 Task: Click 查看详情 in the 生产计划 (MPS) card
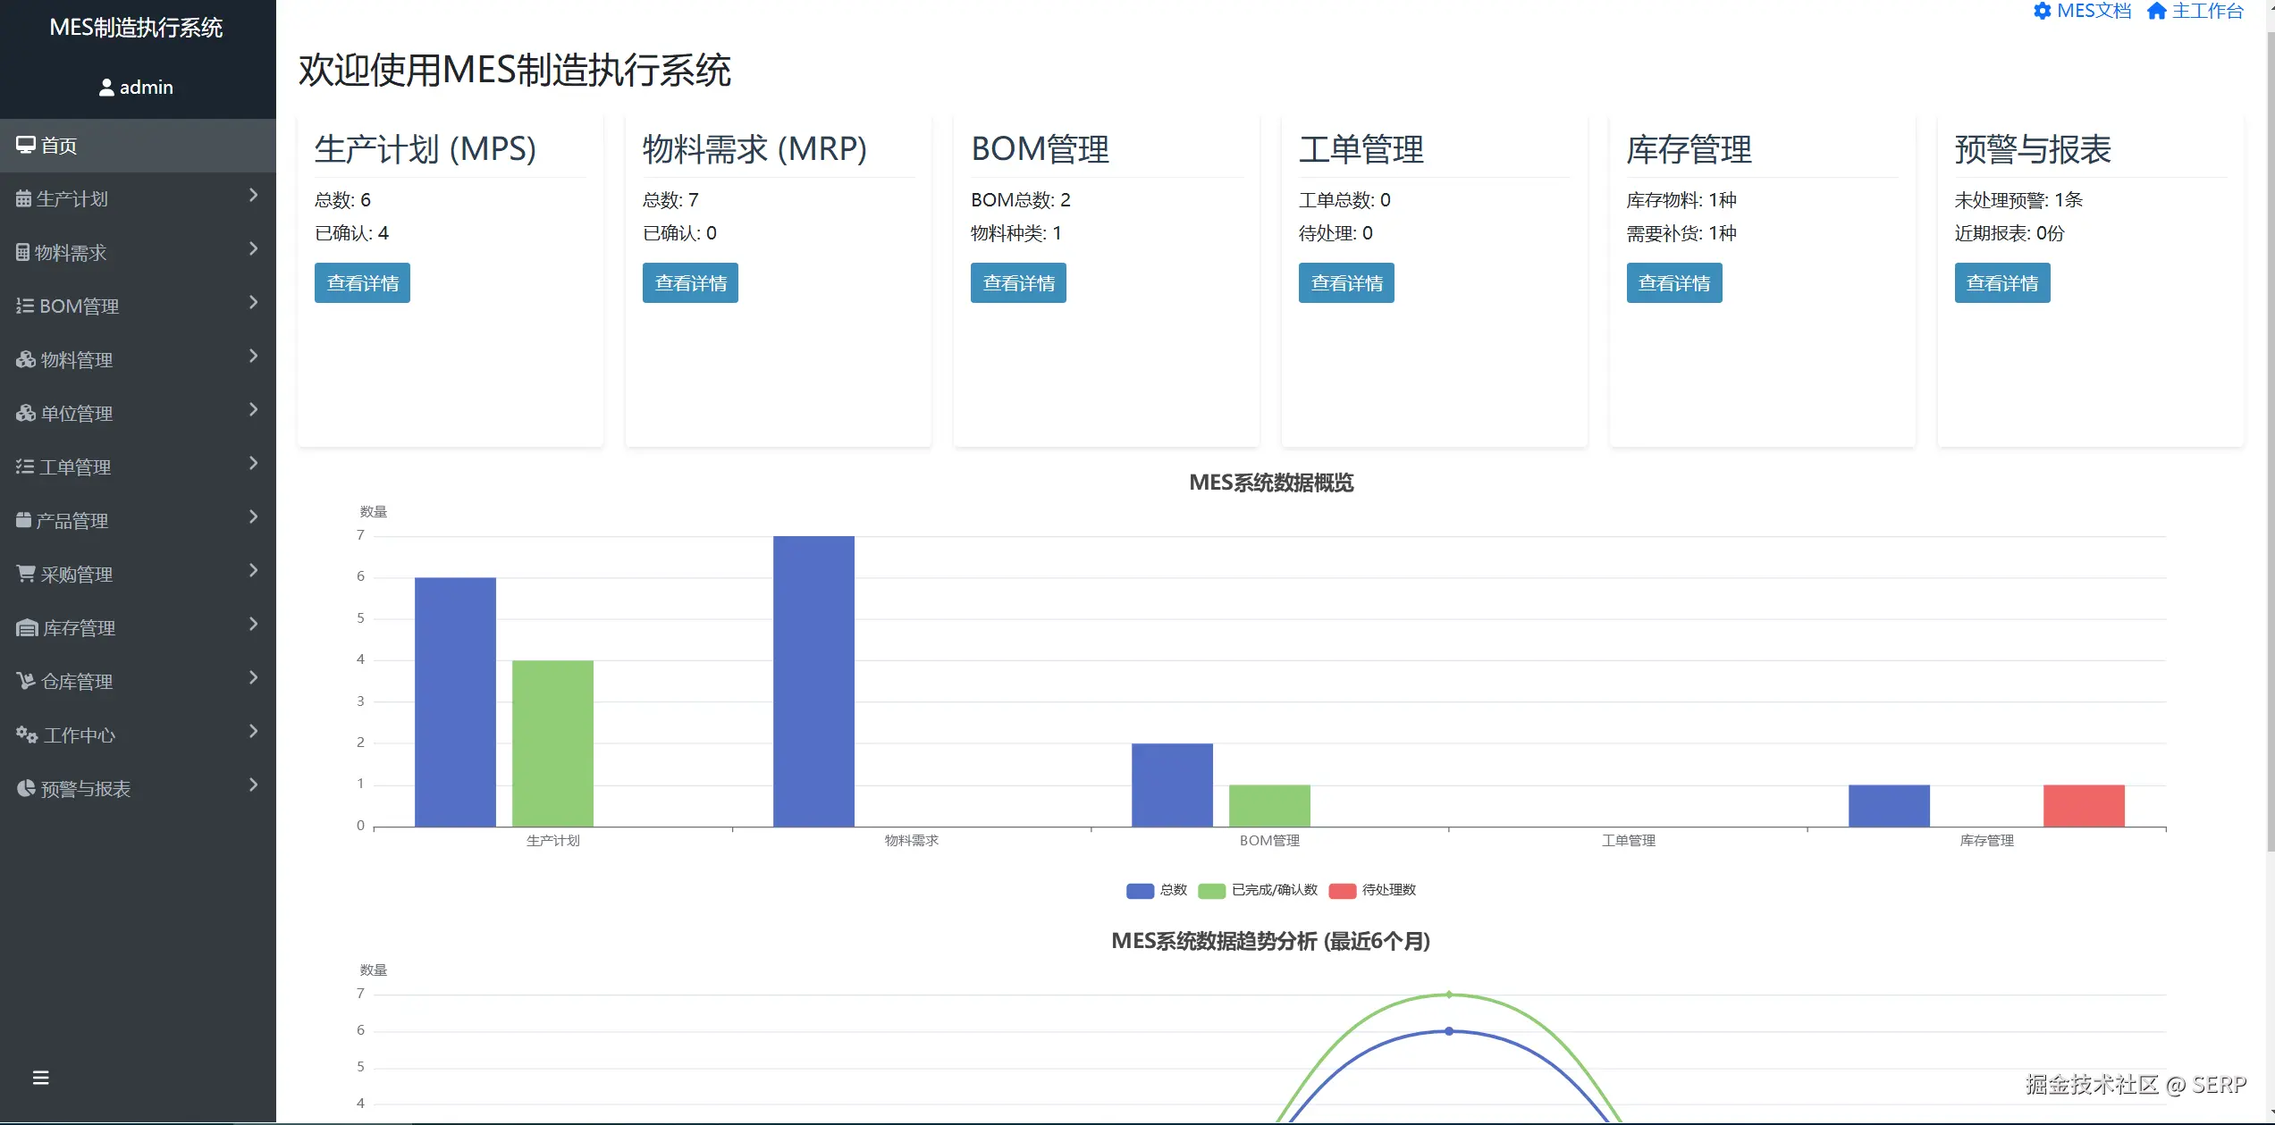click(x=362, y=283)
